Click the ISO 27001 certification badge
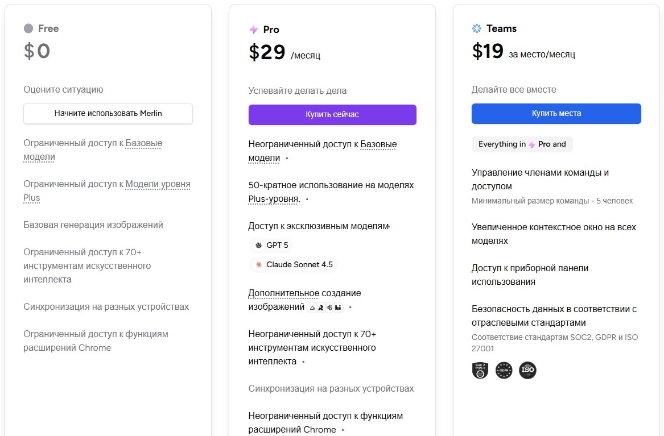Screen dimensions: 664x436 (527, 371)
